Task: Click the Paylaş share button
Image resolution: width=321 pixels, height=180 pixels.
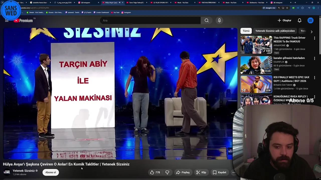Action: [x=183, y=172]
